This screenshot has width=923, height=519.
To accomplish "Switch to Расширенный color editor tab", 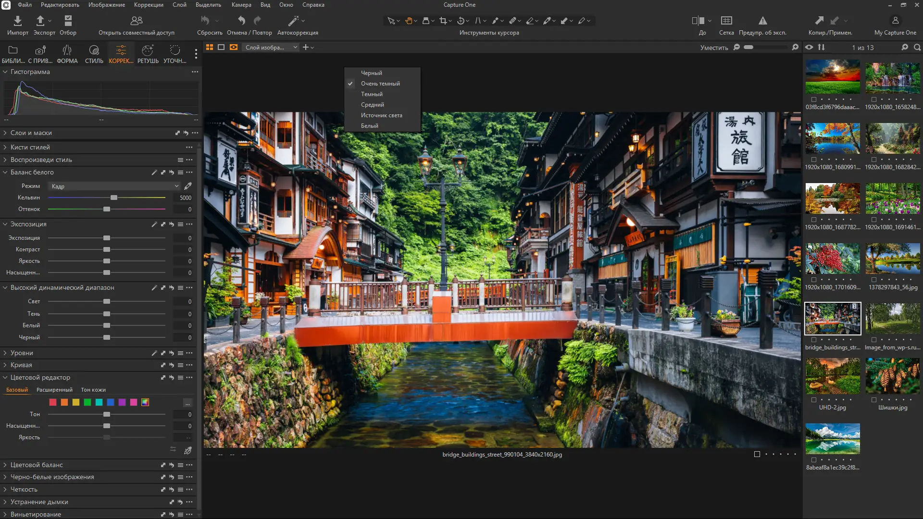I will 54,390.
